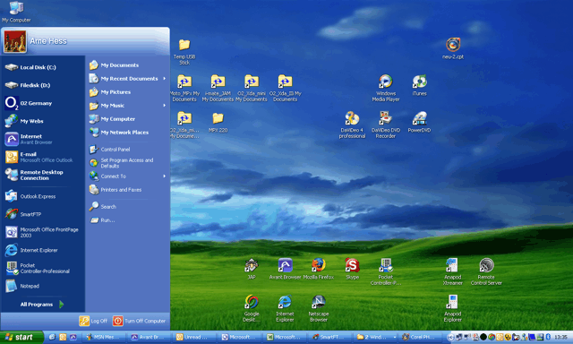573x344 pixels.
Task: Launch Avant Browser desktop shortcut
Action: 285,269
